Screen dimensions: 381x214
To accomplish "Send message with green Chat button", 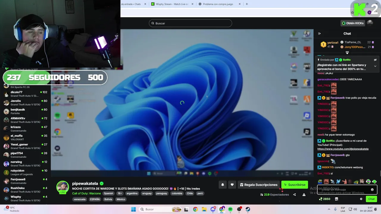I will coord(371,199).
